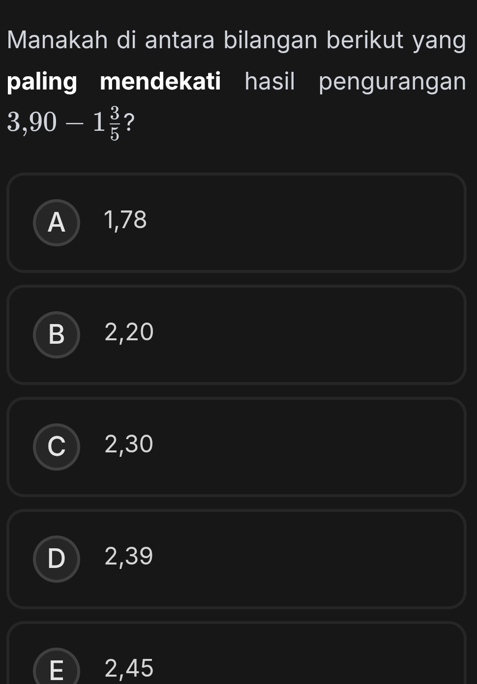Click the fraction 3/5 in the expression

coord(115,123)
